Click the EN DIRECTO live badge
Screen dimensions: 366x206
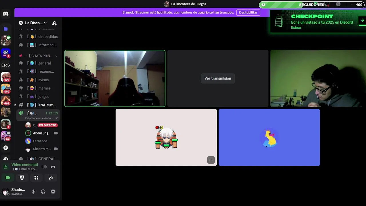coord(47,125)
